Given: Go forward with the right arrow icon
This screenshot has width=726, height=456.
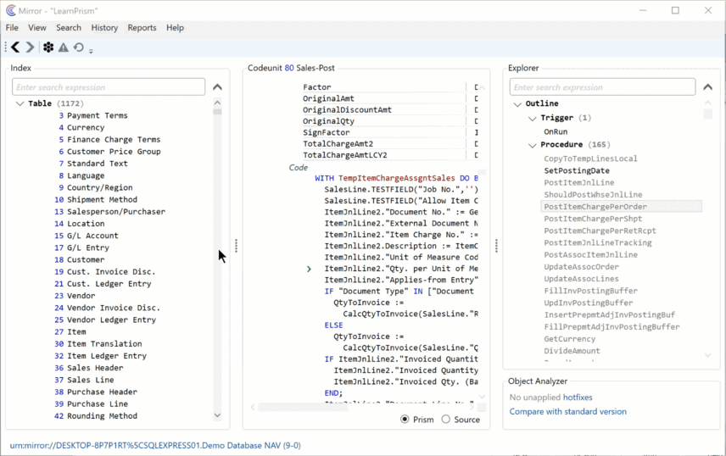Looking at the screenshot, I should pos(30,47).
